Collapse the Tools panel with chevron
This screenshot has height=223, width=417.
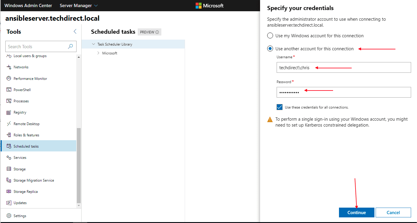pos(75,32)
